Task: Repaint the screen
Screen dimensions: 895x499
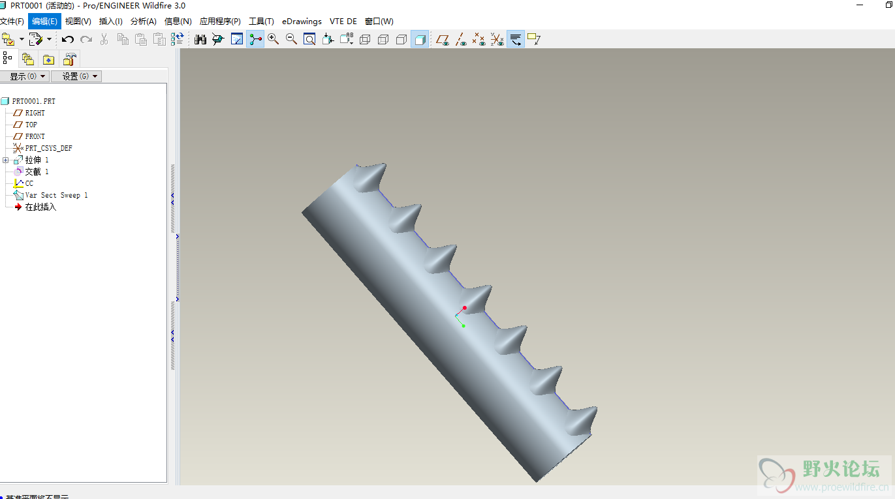Action: (x=237, y=40)
